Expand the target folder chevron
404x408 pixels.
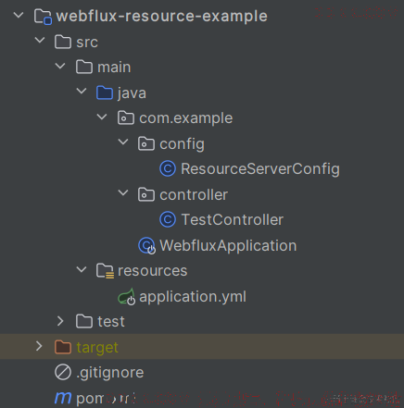[39, 346]
